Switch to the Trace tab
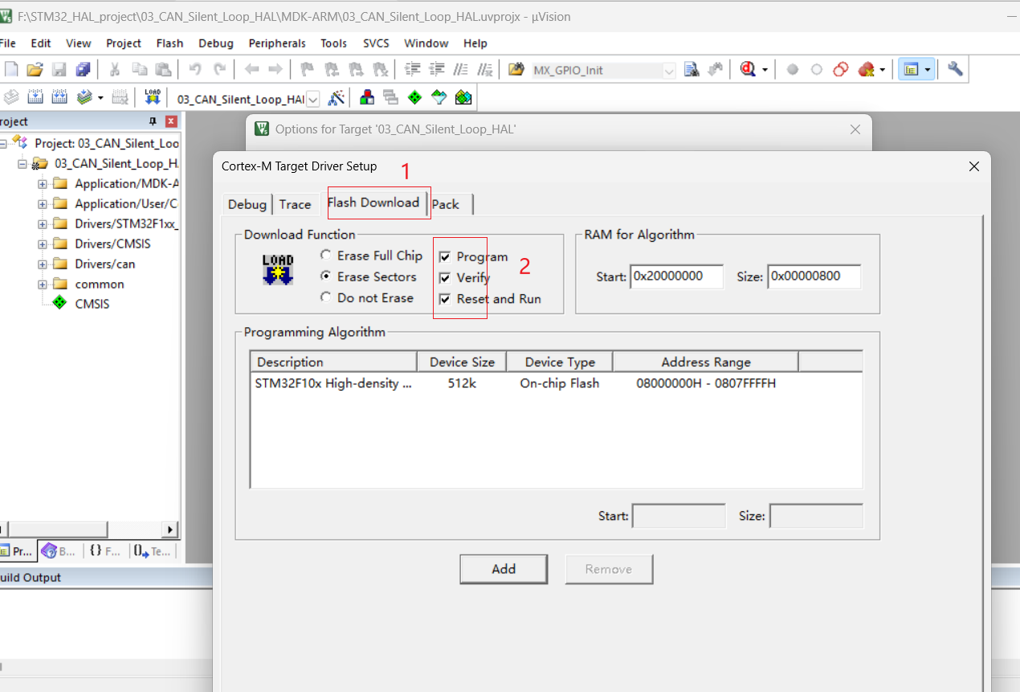This screenshot has height=692, width=1020. tap(295, 204)
